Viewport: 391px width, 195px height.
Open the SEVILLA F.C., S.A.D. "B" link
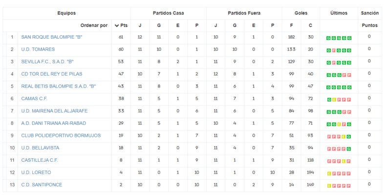pos(47,62)
